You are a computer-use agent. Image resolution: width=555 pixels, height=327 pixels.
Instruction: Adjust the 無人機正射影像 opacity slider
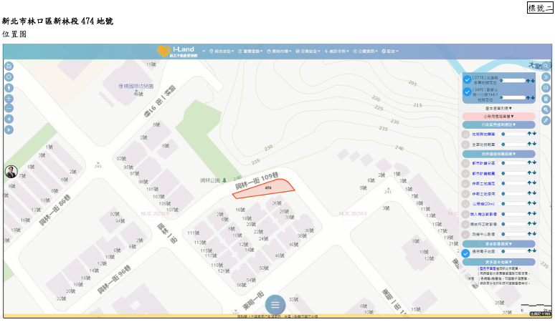click(503, 213)
